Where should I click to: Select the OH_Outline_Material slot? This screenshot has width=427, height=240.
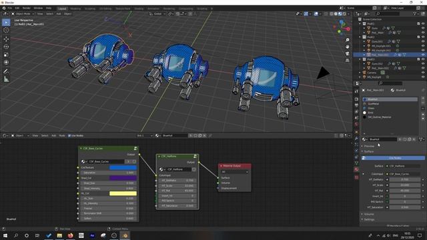tap(390, 117)
